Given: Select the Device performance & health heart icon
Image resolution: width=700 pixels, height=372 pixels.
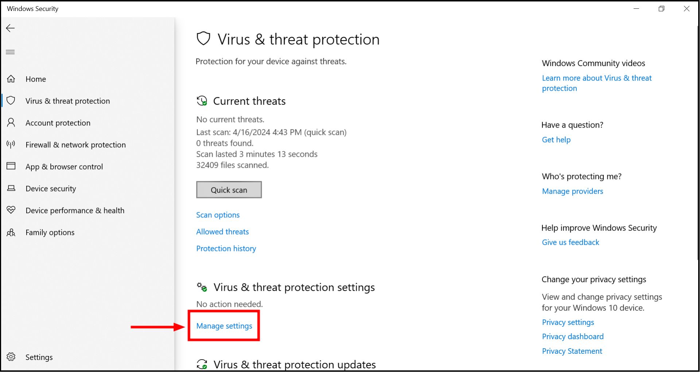Looking at the screenshot, I should click(x=11, y=210).
